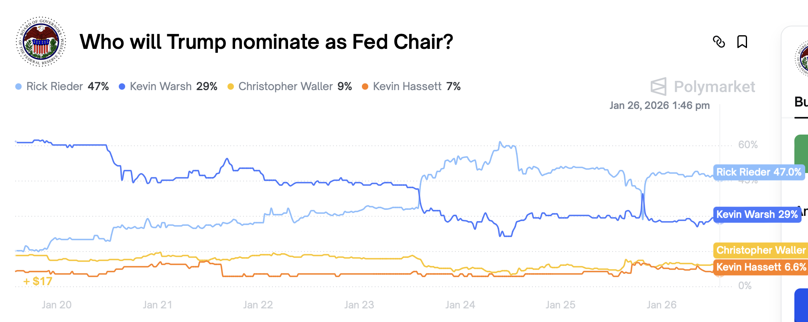Click the "Jan 26, 2026 1:46 pm" timestamp
The image size is (808, 322).
pos(659,105)
